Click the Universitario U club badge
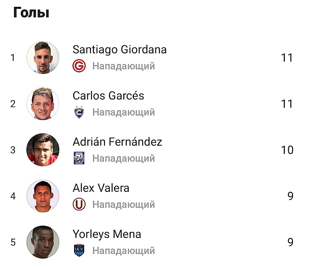The height and width of the screenshot is (268, 309). coord(79,204)
